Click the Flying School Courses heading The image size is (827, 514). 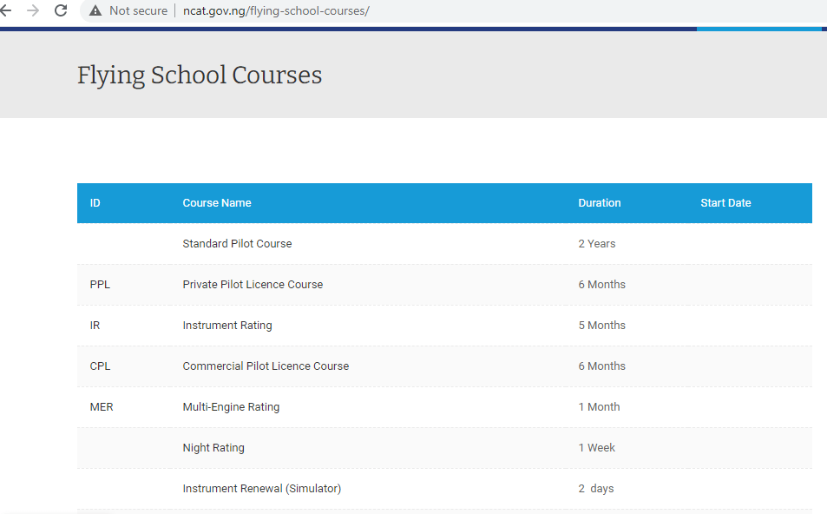coord(200,76)
